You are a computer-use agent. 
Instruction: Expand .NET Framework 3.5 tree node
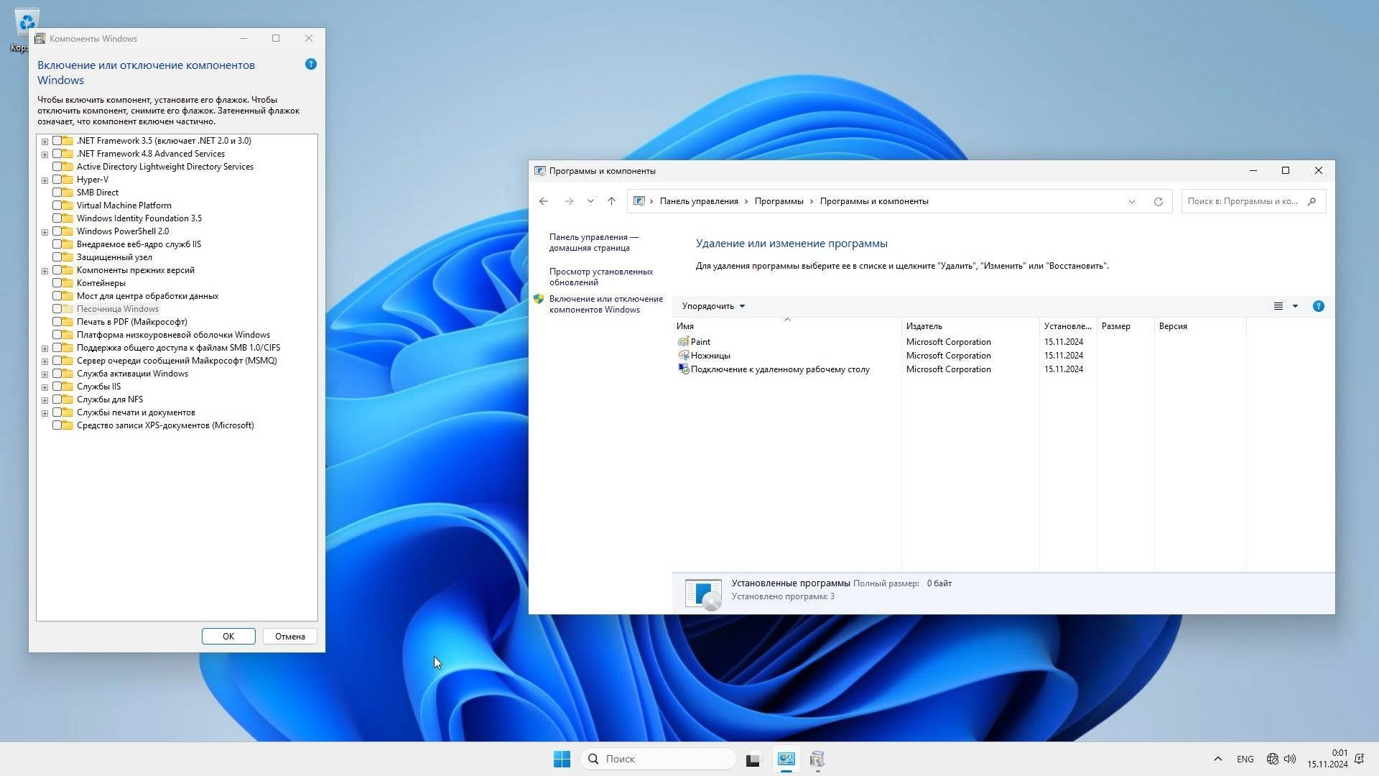(45, 142)
